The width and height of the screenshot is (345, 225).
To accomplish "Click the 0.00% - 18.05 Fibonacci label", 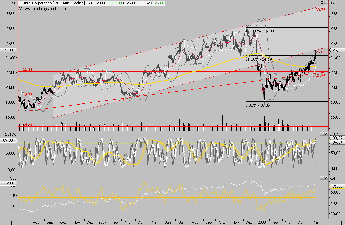I will tap(257, 106).
